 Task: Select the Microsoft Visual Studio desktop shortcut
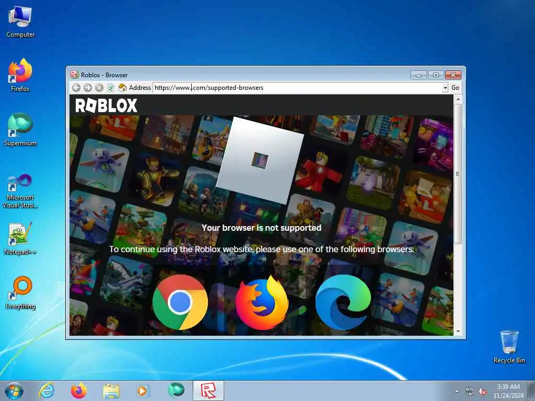(20, 191)
